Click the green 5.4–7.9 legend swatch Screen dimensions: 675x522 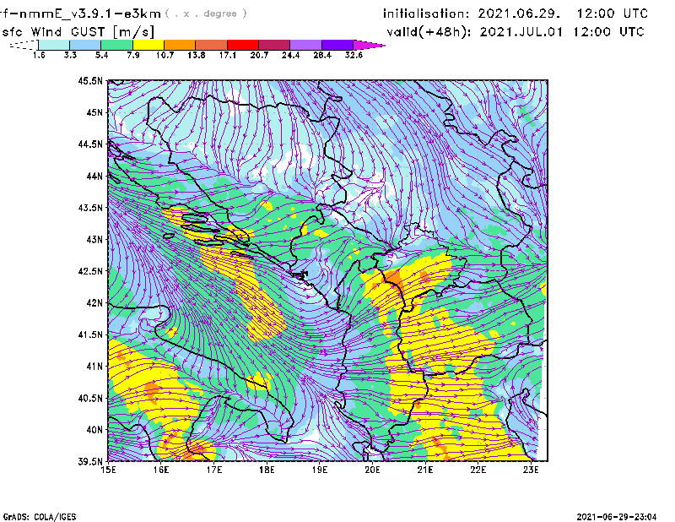(x=116, y=45)
